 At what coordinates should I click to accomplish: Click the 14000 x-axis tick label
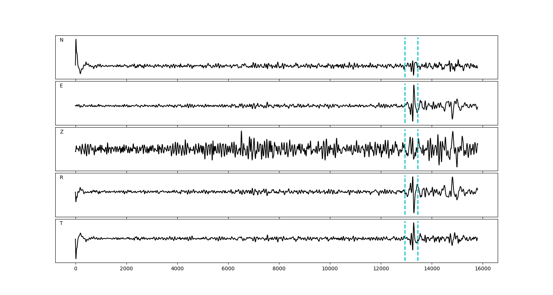tap(432, 269)
